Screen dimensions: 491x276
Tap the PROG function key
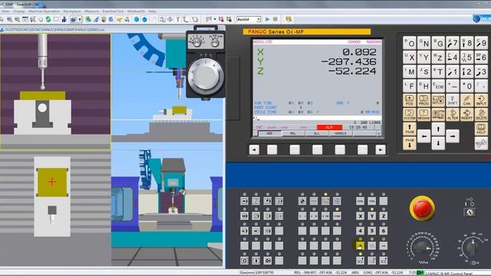pyautogui.click(x=423, y=100)
